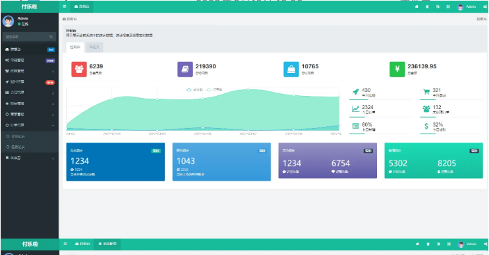489x255 pixels.
Task: Click the heart icon under 6754 on purple card
Action: pos(333,172)
